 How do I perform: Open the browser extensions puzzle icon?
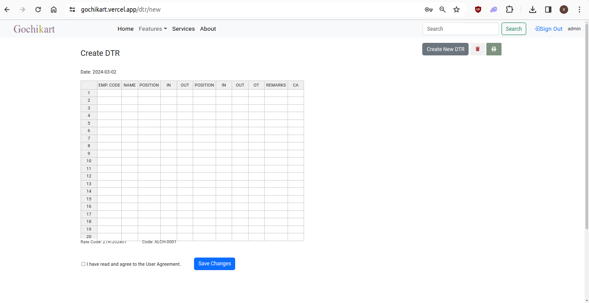pos(509,10)
